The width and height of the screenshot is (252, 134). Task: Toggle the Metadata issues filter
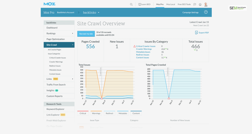123,113
